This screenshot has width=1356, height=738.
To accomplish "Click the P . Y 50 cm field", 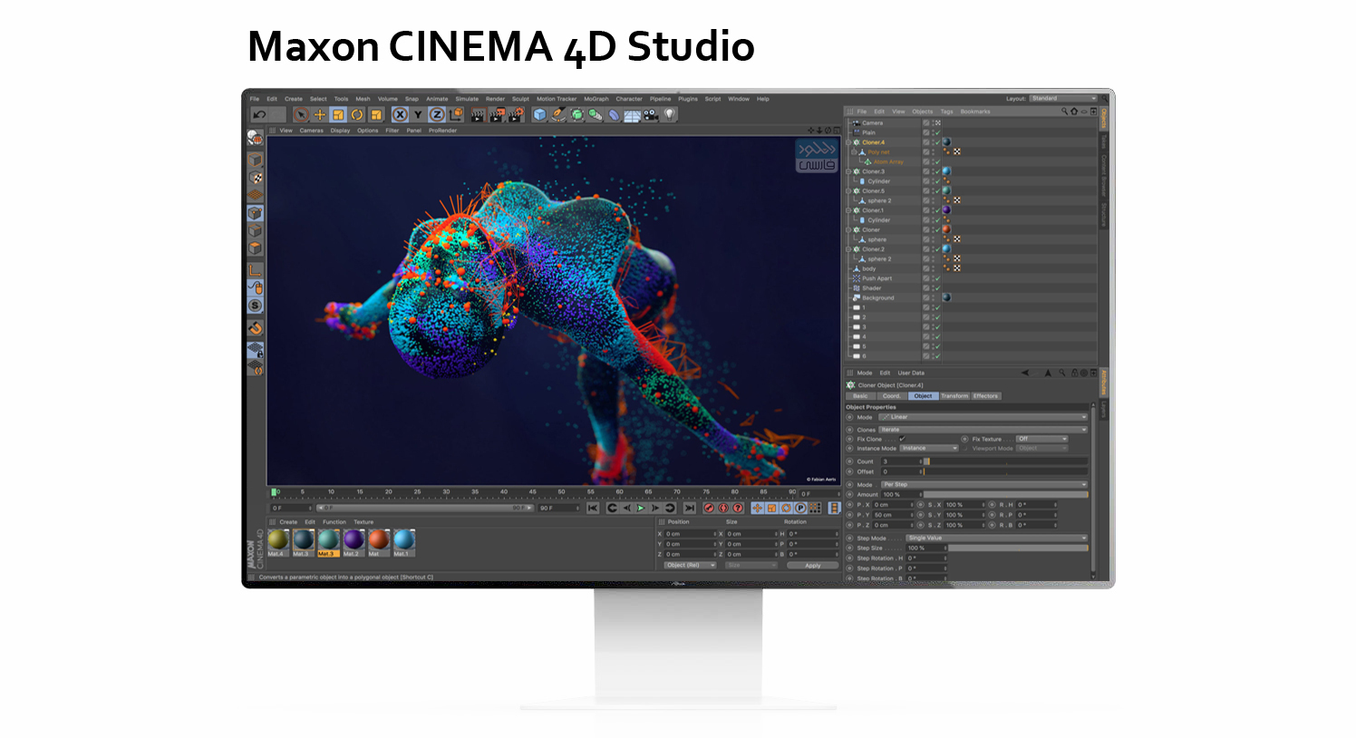I will point(892,515).
